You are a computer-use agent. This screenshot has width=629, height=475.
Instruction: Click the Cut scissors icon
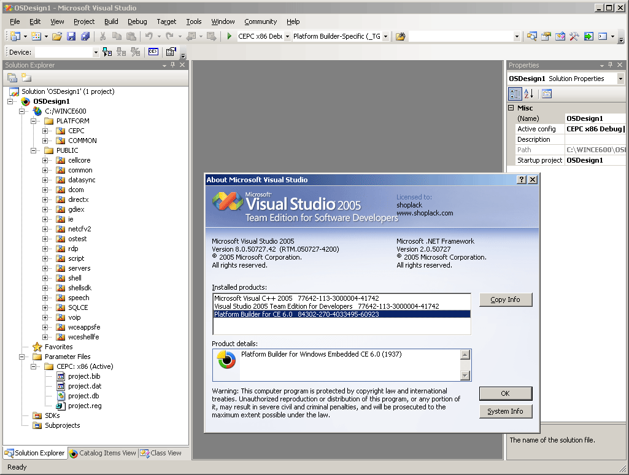click(102, 36)
